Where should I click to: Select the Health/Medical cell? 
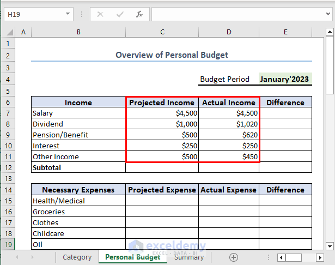78,201
